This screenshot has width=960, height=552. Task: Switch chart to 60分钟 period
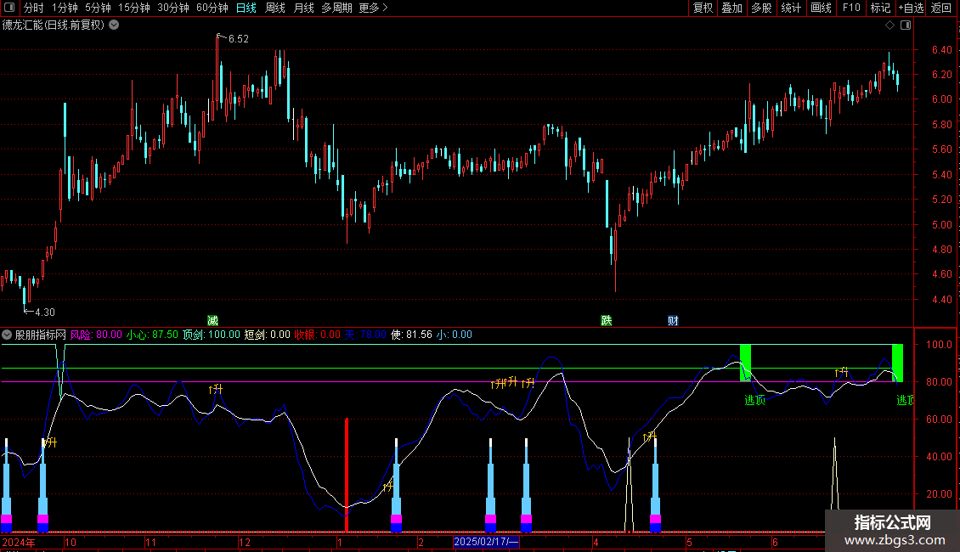point(212,8)
